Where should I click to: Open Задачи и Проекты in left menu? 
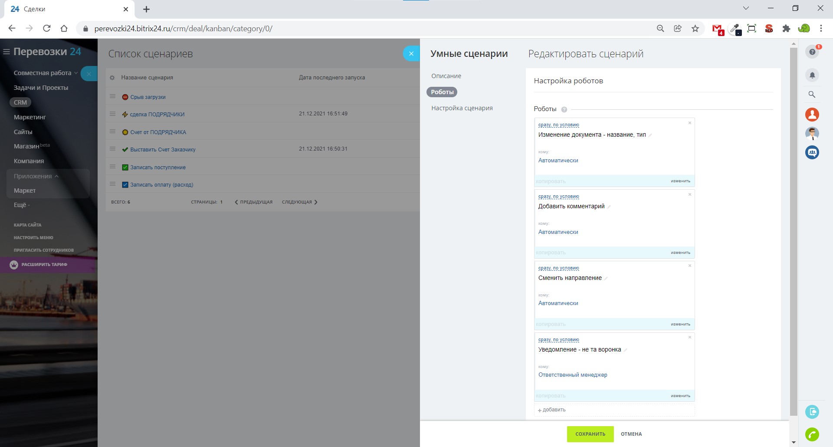(x=41, y=88)
